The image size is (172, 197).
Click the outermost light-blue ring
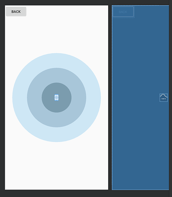tap(56, 135)
